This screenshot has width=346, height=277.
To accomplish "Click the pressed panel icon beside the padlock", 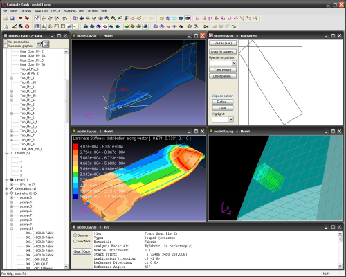I will point(46,44).
